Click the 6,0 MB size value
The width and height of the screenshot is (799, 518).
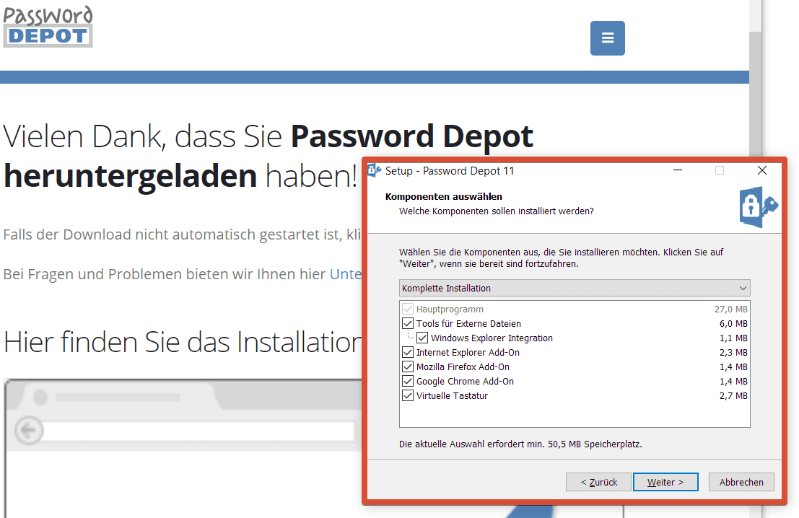[733, 323]
